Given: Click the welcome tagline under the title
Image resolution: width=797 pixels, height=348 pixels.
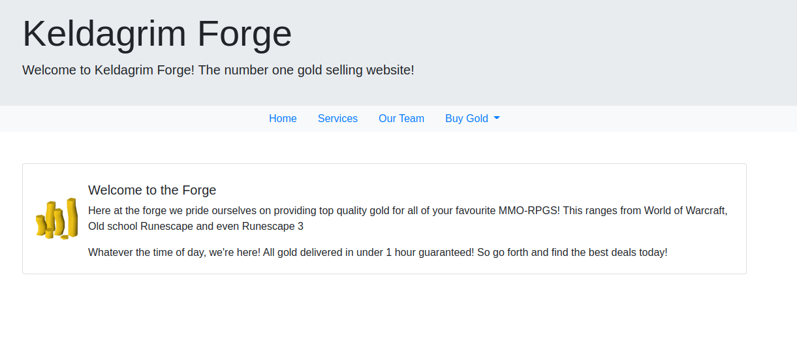Looking at the screenshot, I should click(x=218, y=70).
